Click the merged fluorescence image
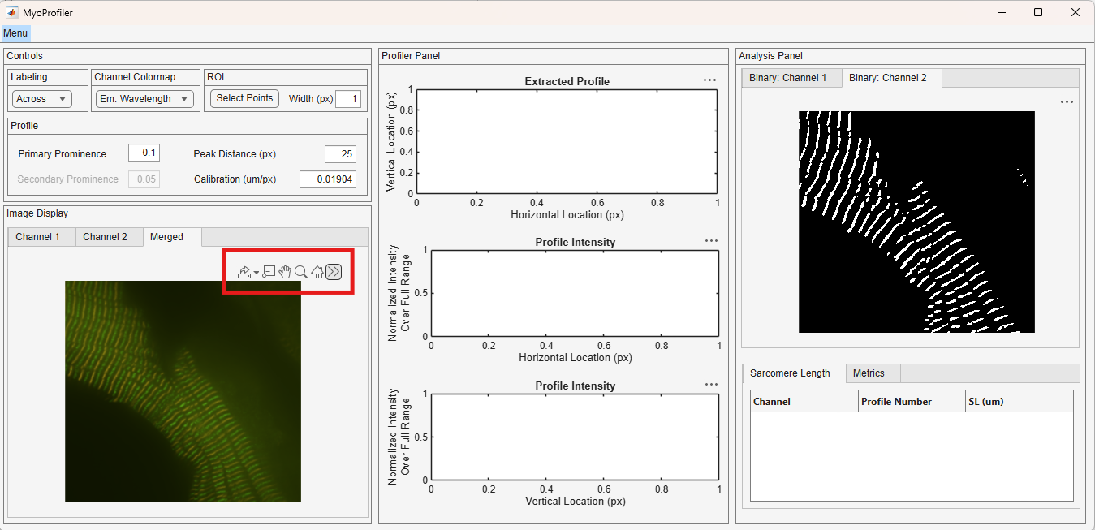This screenshot has height=530, width=1095. [x=183, y=391]
